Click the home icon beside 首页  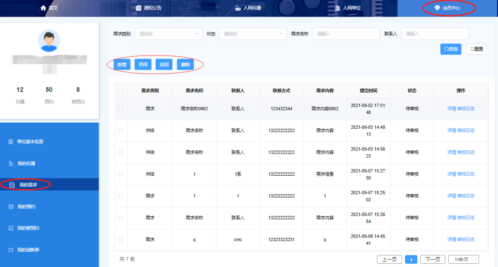click(x=43, y=8)
